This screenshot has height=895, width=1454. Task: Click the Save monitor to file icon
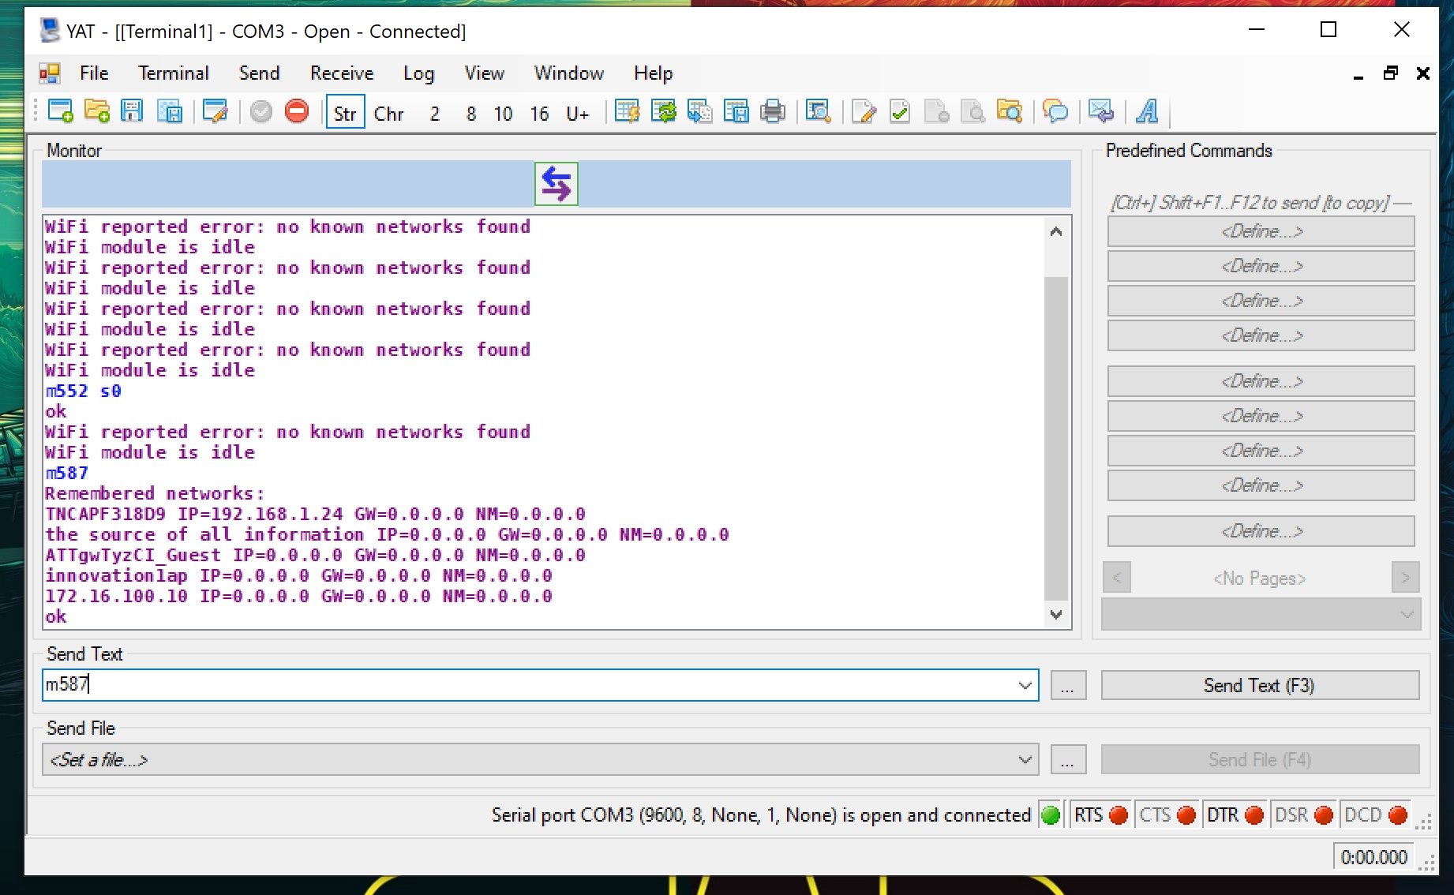[736, 112]
